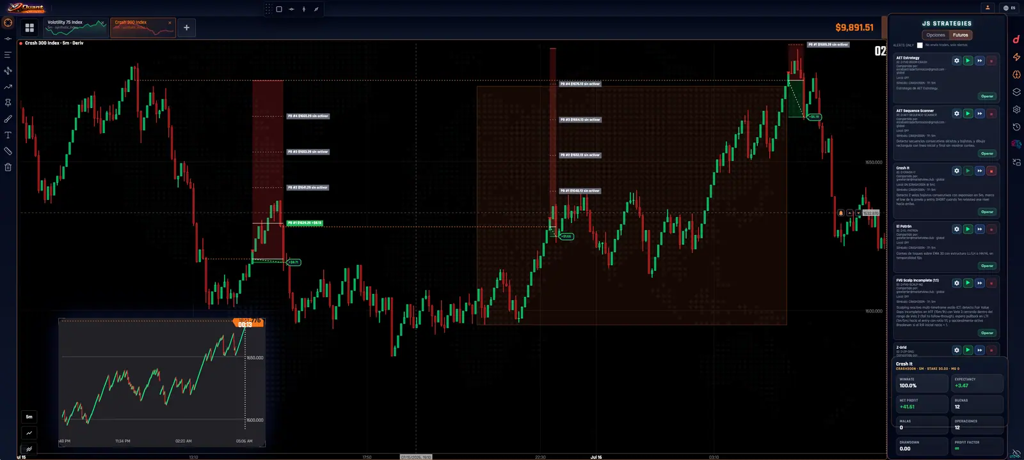Select the Text annotation tool

(8, 135)
